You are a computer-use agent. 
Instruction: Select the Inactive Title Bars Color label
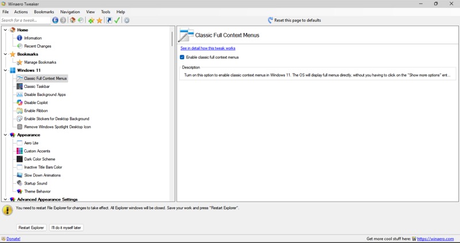tap(43, 167)
